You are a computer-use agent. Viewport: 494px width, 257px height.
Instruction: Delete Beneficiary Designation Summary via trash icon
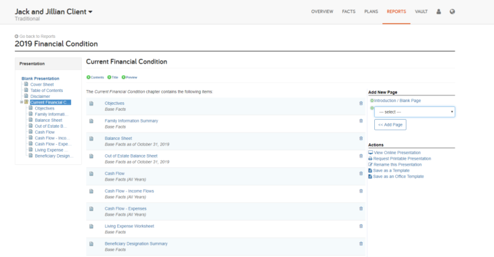[x=361, y=243]
